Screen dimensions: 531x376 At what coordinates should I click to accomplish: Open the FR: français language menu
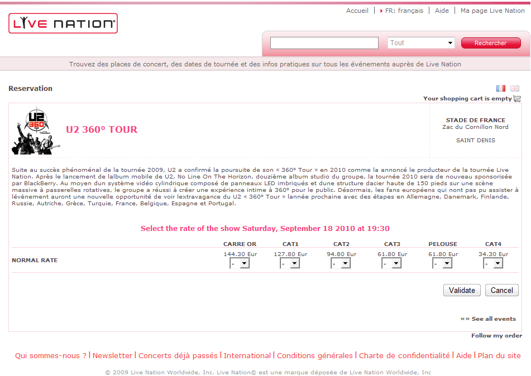coord(404,11)
